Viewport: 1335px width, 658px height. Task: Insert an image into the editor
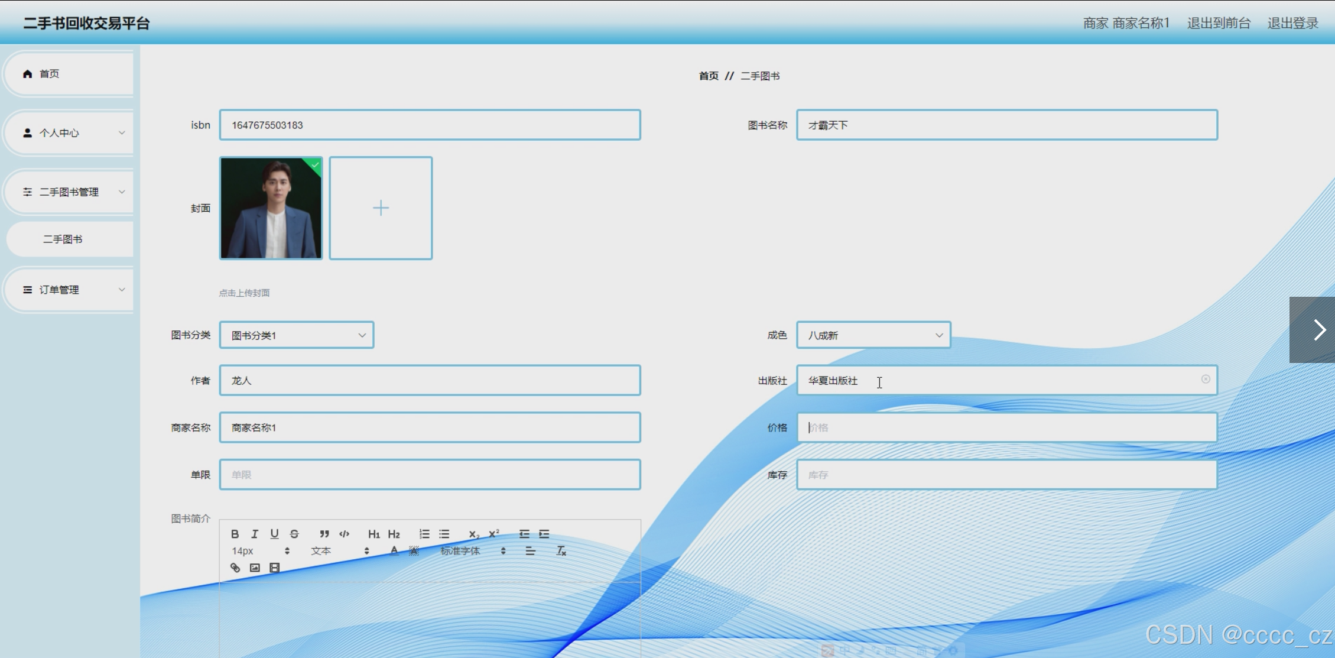255,568
